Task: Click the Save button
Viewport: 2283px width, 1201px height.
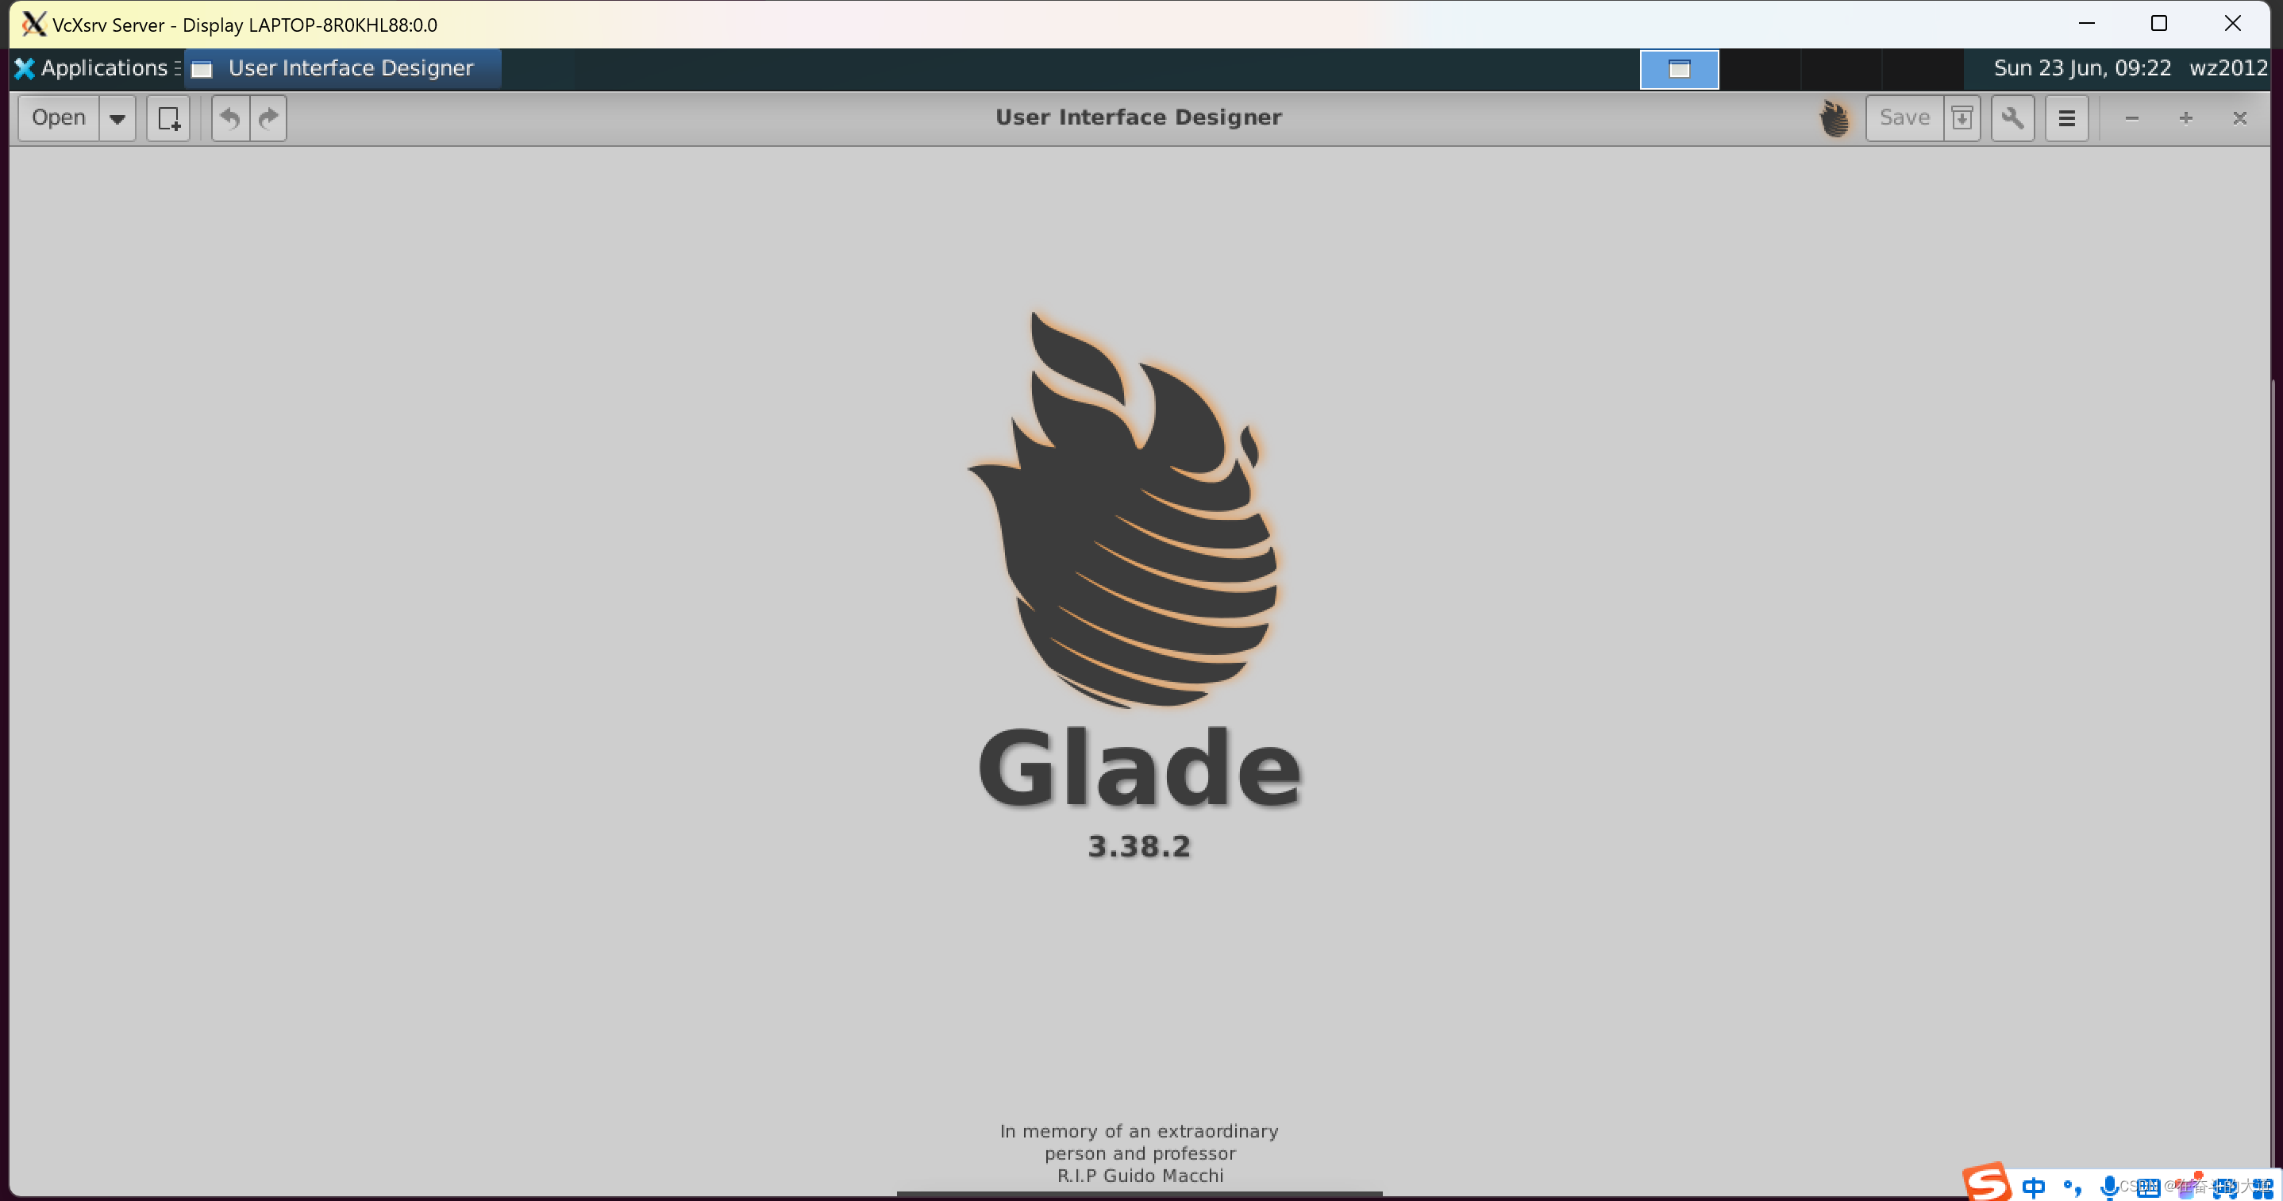Action: [1904, 118]
